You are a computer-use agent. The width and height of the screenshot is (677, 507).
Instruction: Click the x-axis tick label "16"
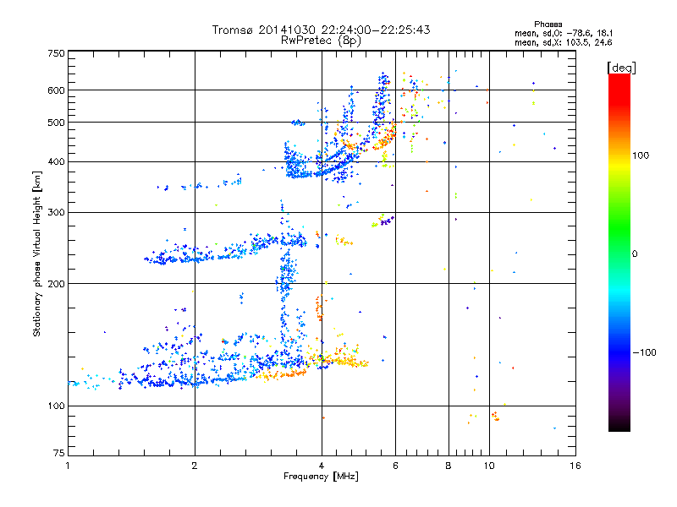click(x=575, y=466)
